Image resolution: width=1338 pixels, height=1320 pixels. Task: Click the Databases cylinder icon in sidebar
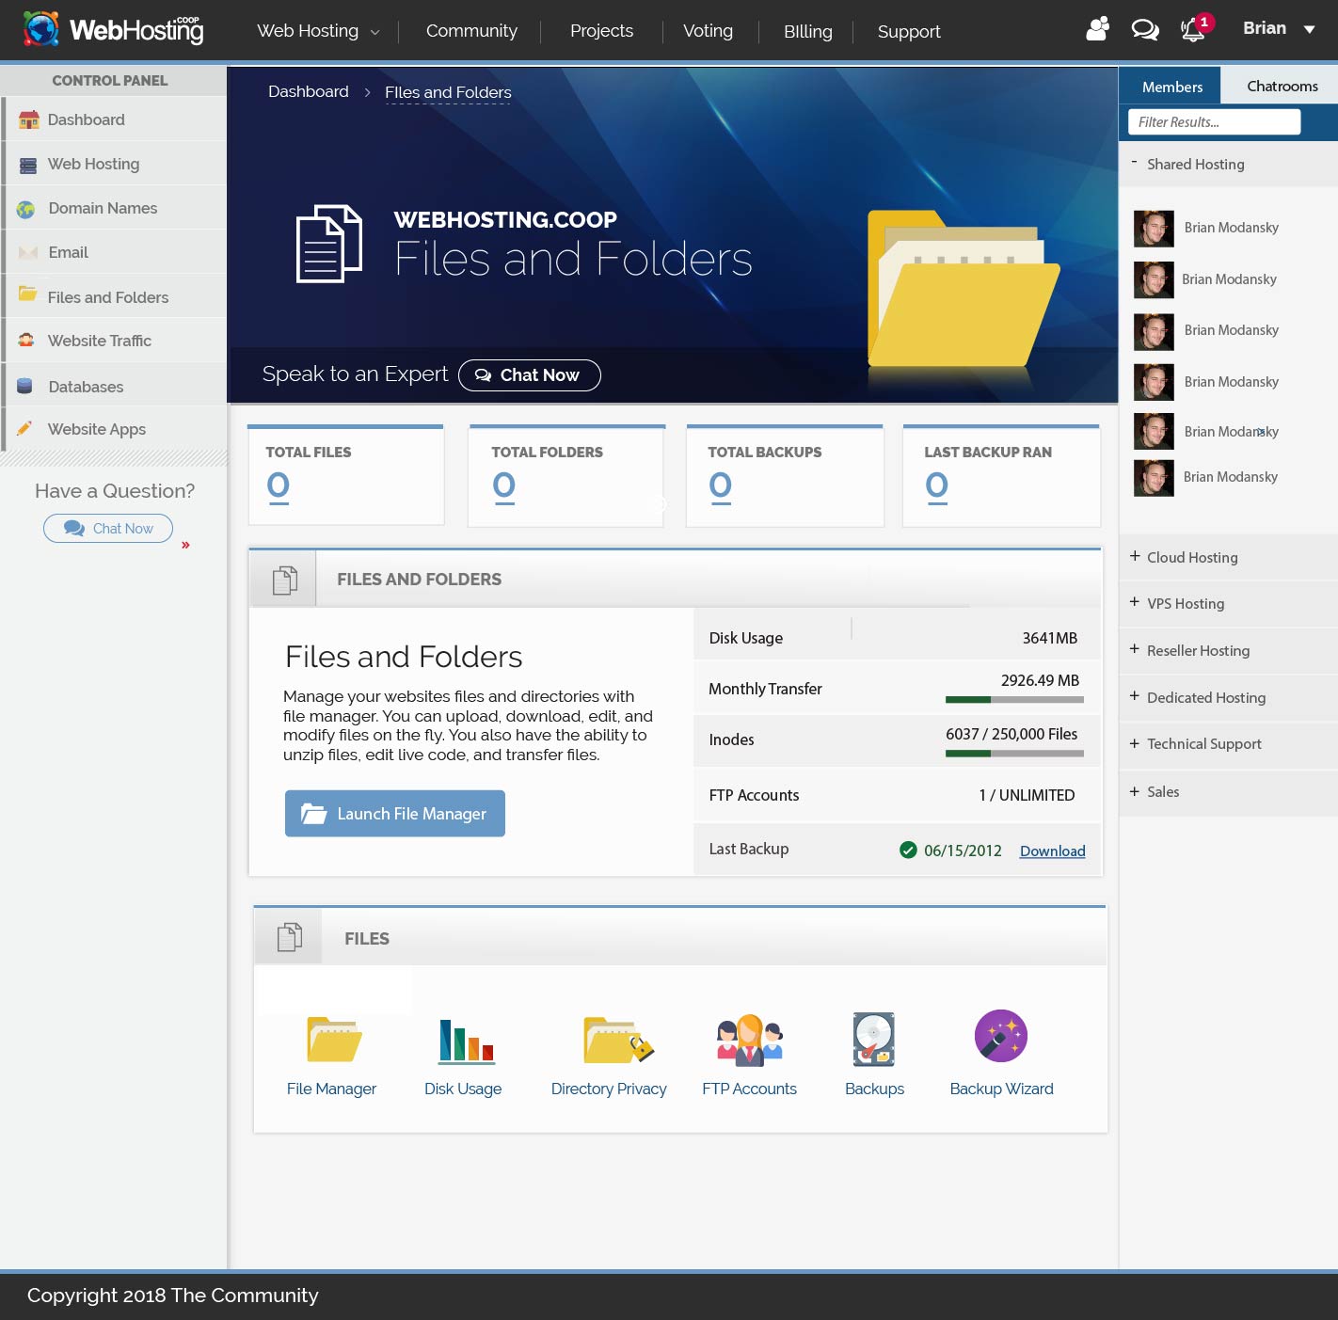click(x=25, y=386)
